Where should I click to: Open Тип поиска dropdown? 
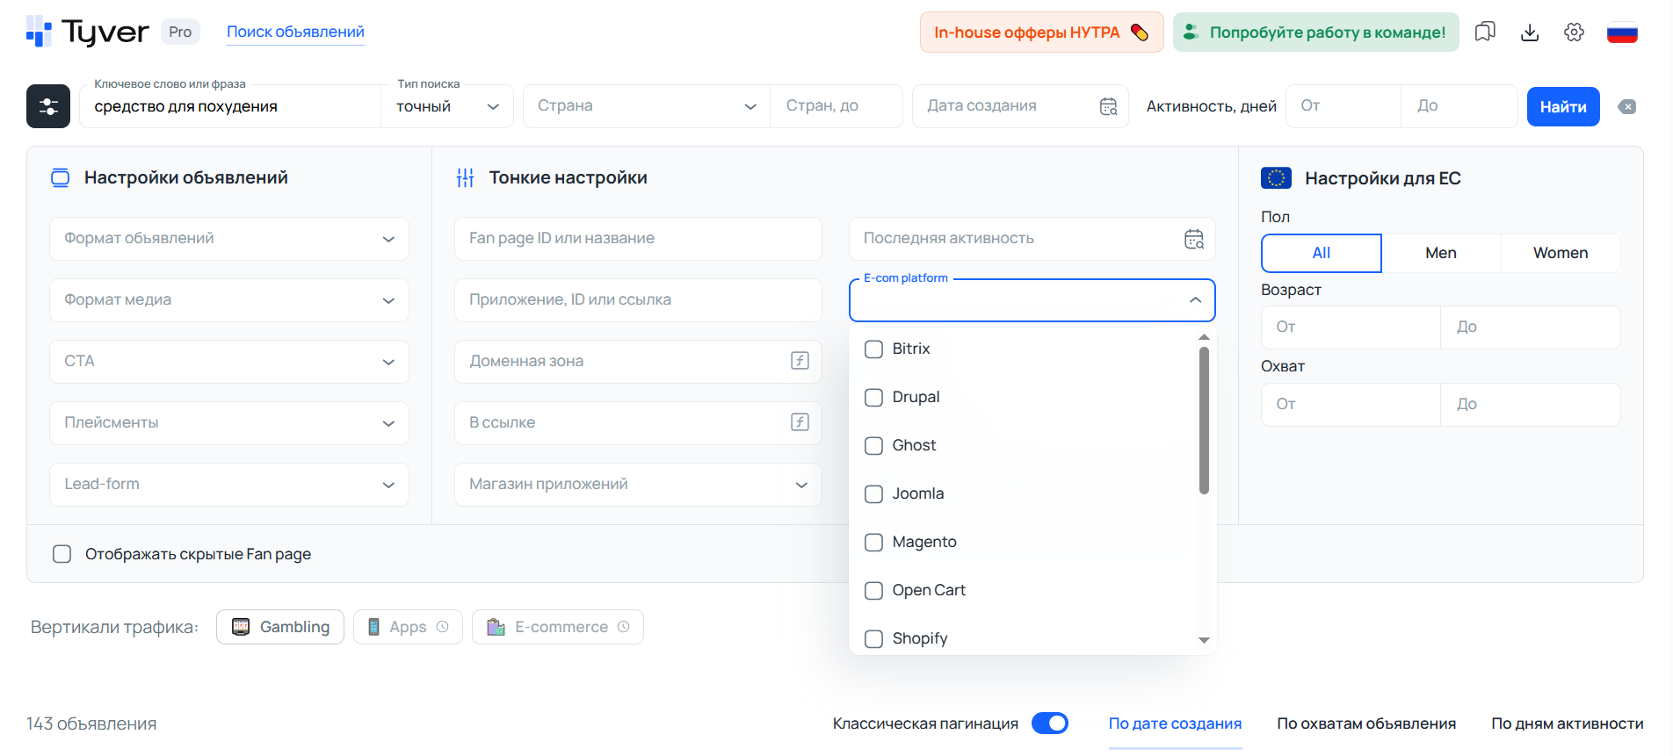[x=447, y=106]
